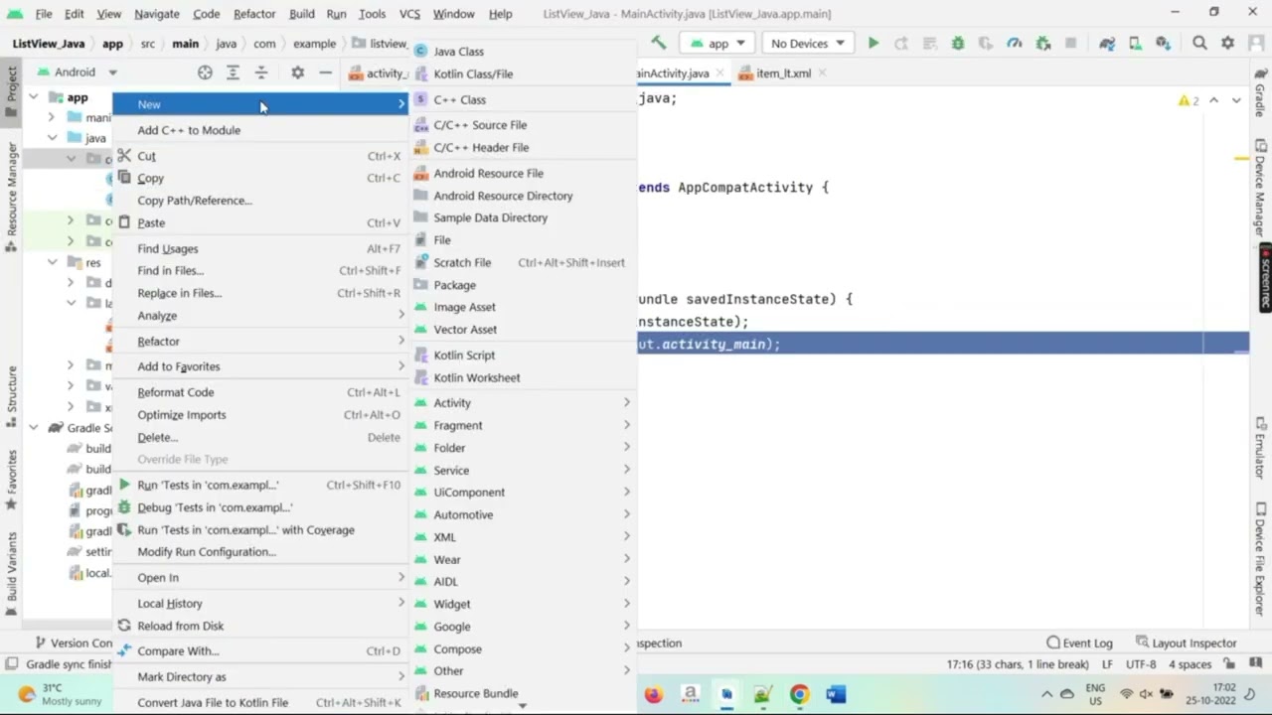Image resolution: width=1272 pixels, height=715 pixels.
Task: Hide the Project panel with the minus icon
Action: [325, 72]
